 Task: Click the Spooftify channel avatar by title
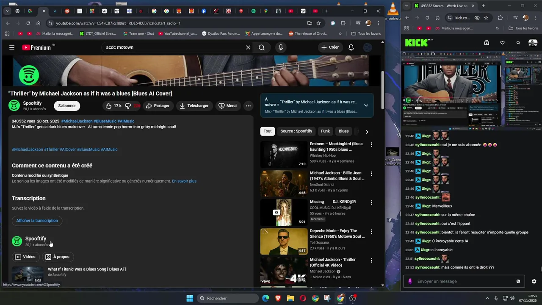tap(14, 105)
